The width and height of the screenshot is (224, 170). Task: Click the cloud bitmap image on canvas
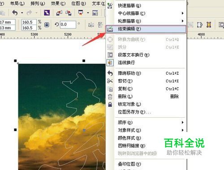[x=62, y=117]
